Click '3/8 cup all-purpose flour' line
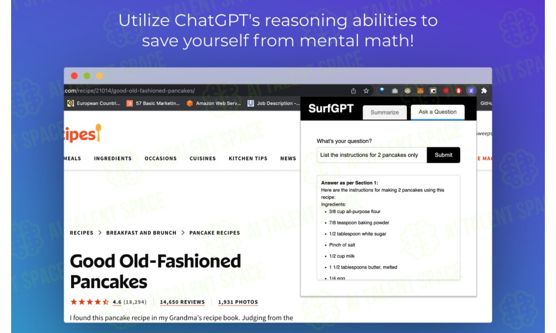The width and height of the screenshot is (556, 333). [355, 211]
